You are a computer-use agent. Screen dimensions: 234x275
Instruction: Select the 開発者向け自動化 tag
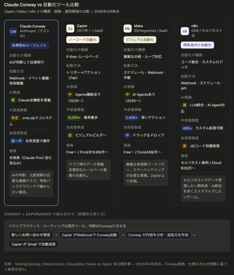[x=197, y=45]
